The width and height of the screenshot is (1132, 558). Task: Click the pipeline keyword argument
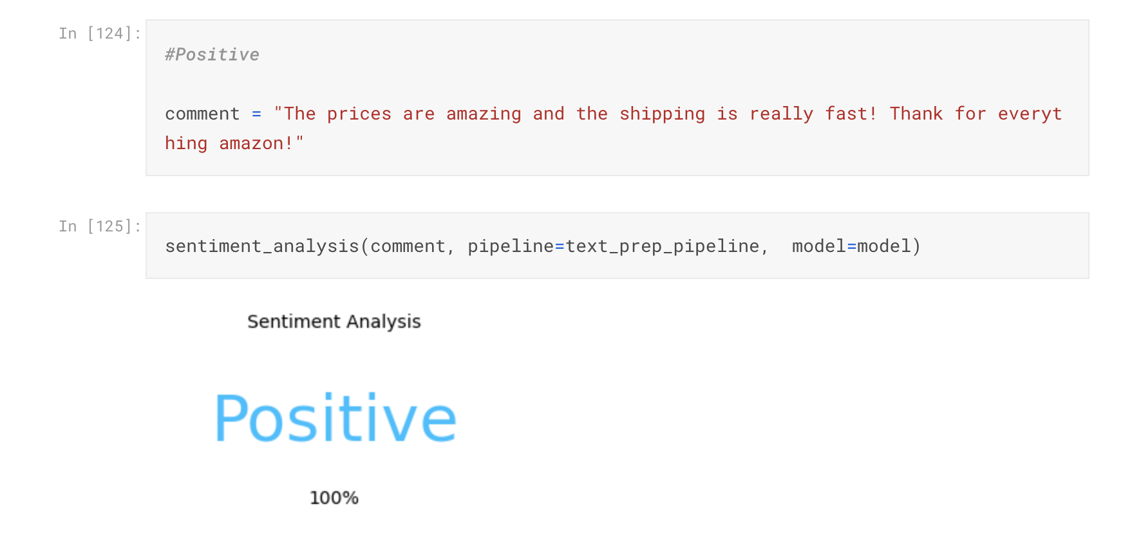pyautogui.click(x=511, y=246)
